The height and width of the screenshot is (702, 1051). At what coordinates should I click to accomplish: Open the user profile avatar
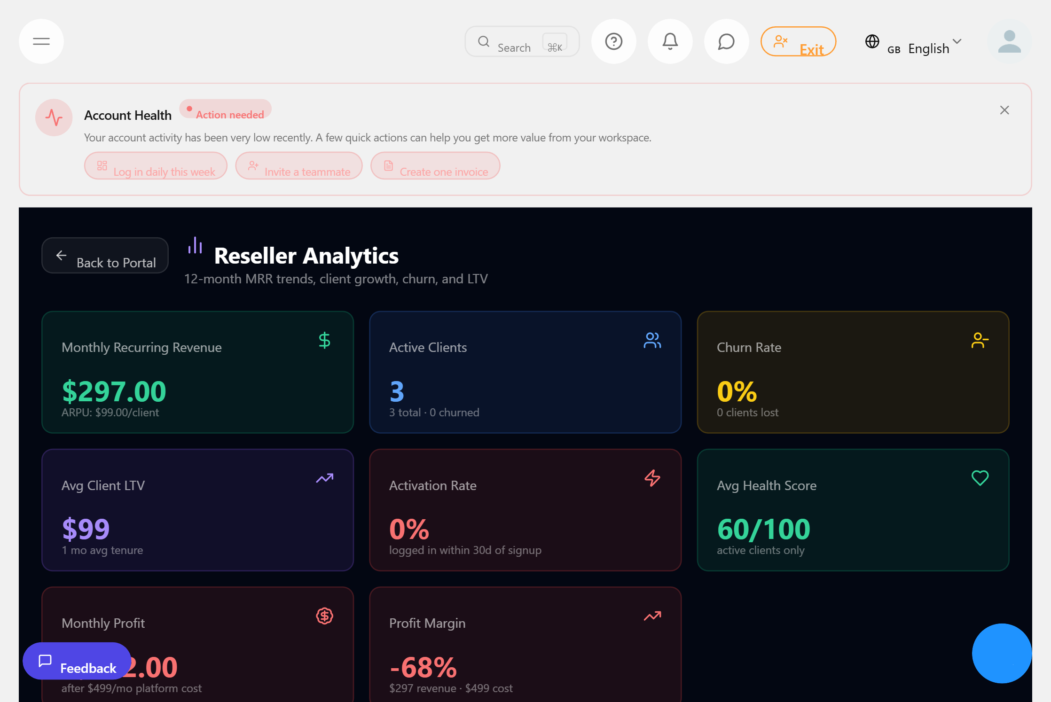tap(1009, 42)
